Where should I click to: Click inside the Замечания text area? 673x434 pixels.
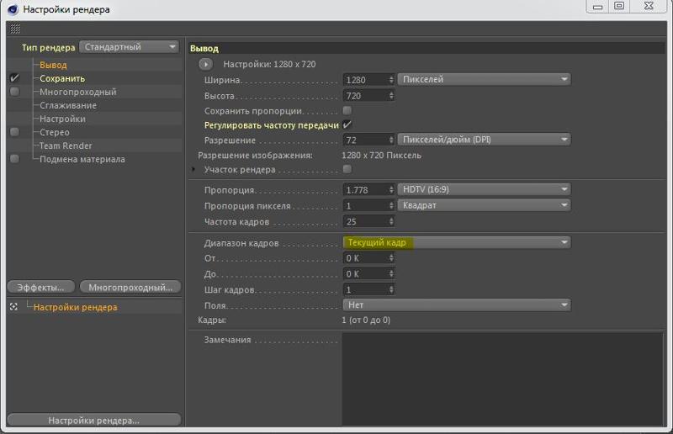point(502,379)
